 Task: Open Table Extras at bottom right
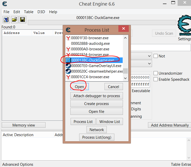point(181,164)
